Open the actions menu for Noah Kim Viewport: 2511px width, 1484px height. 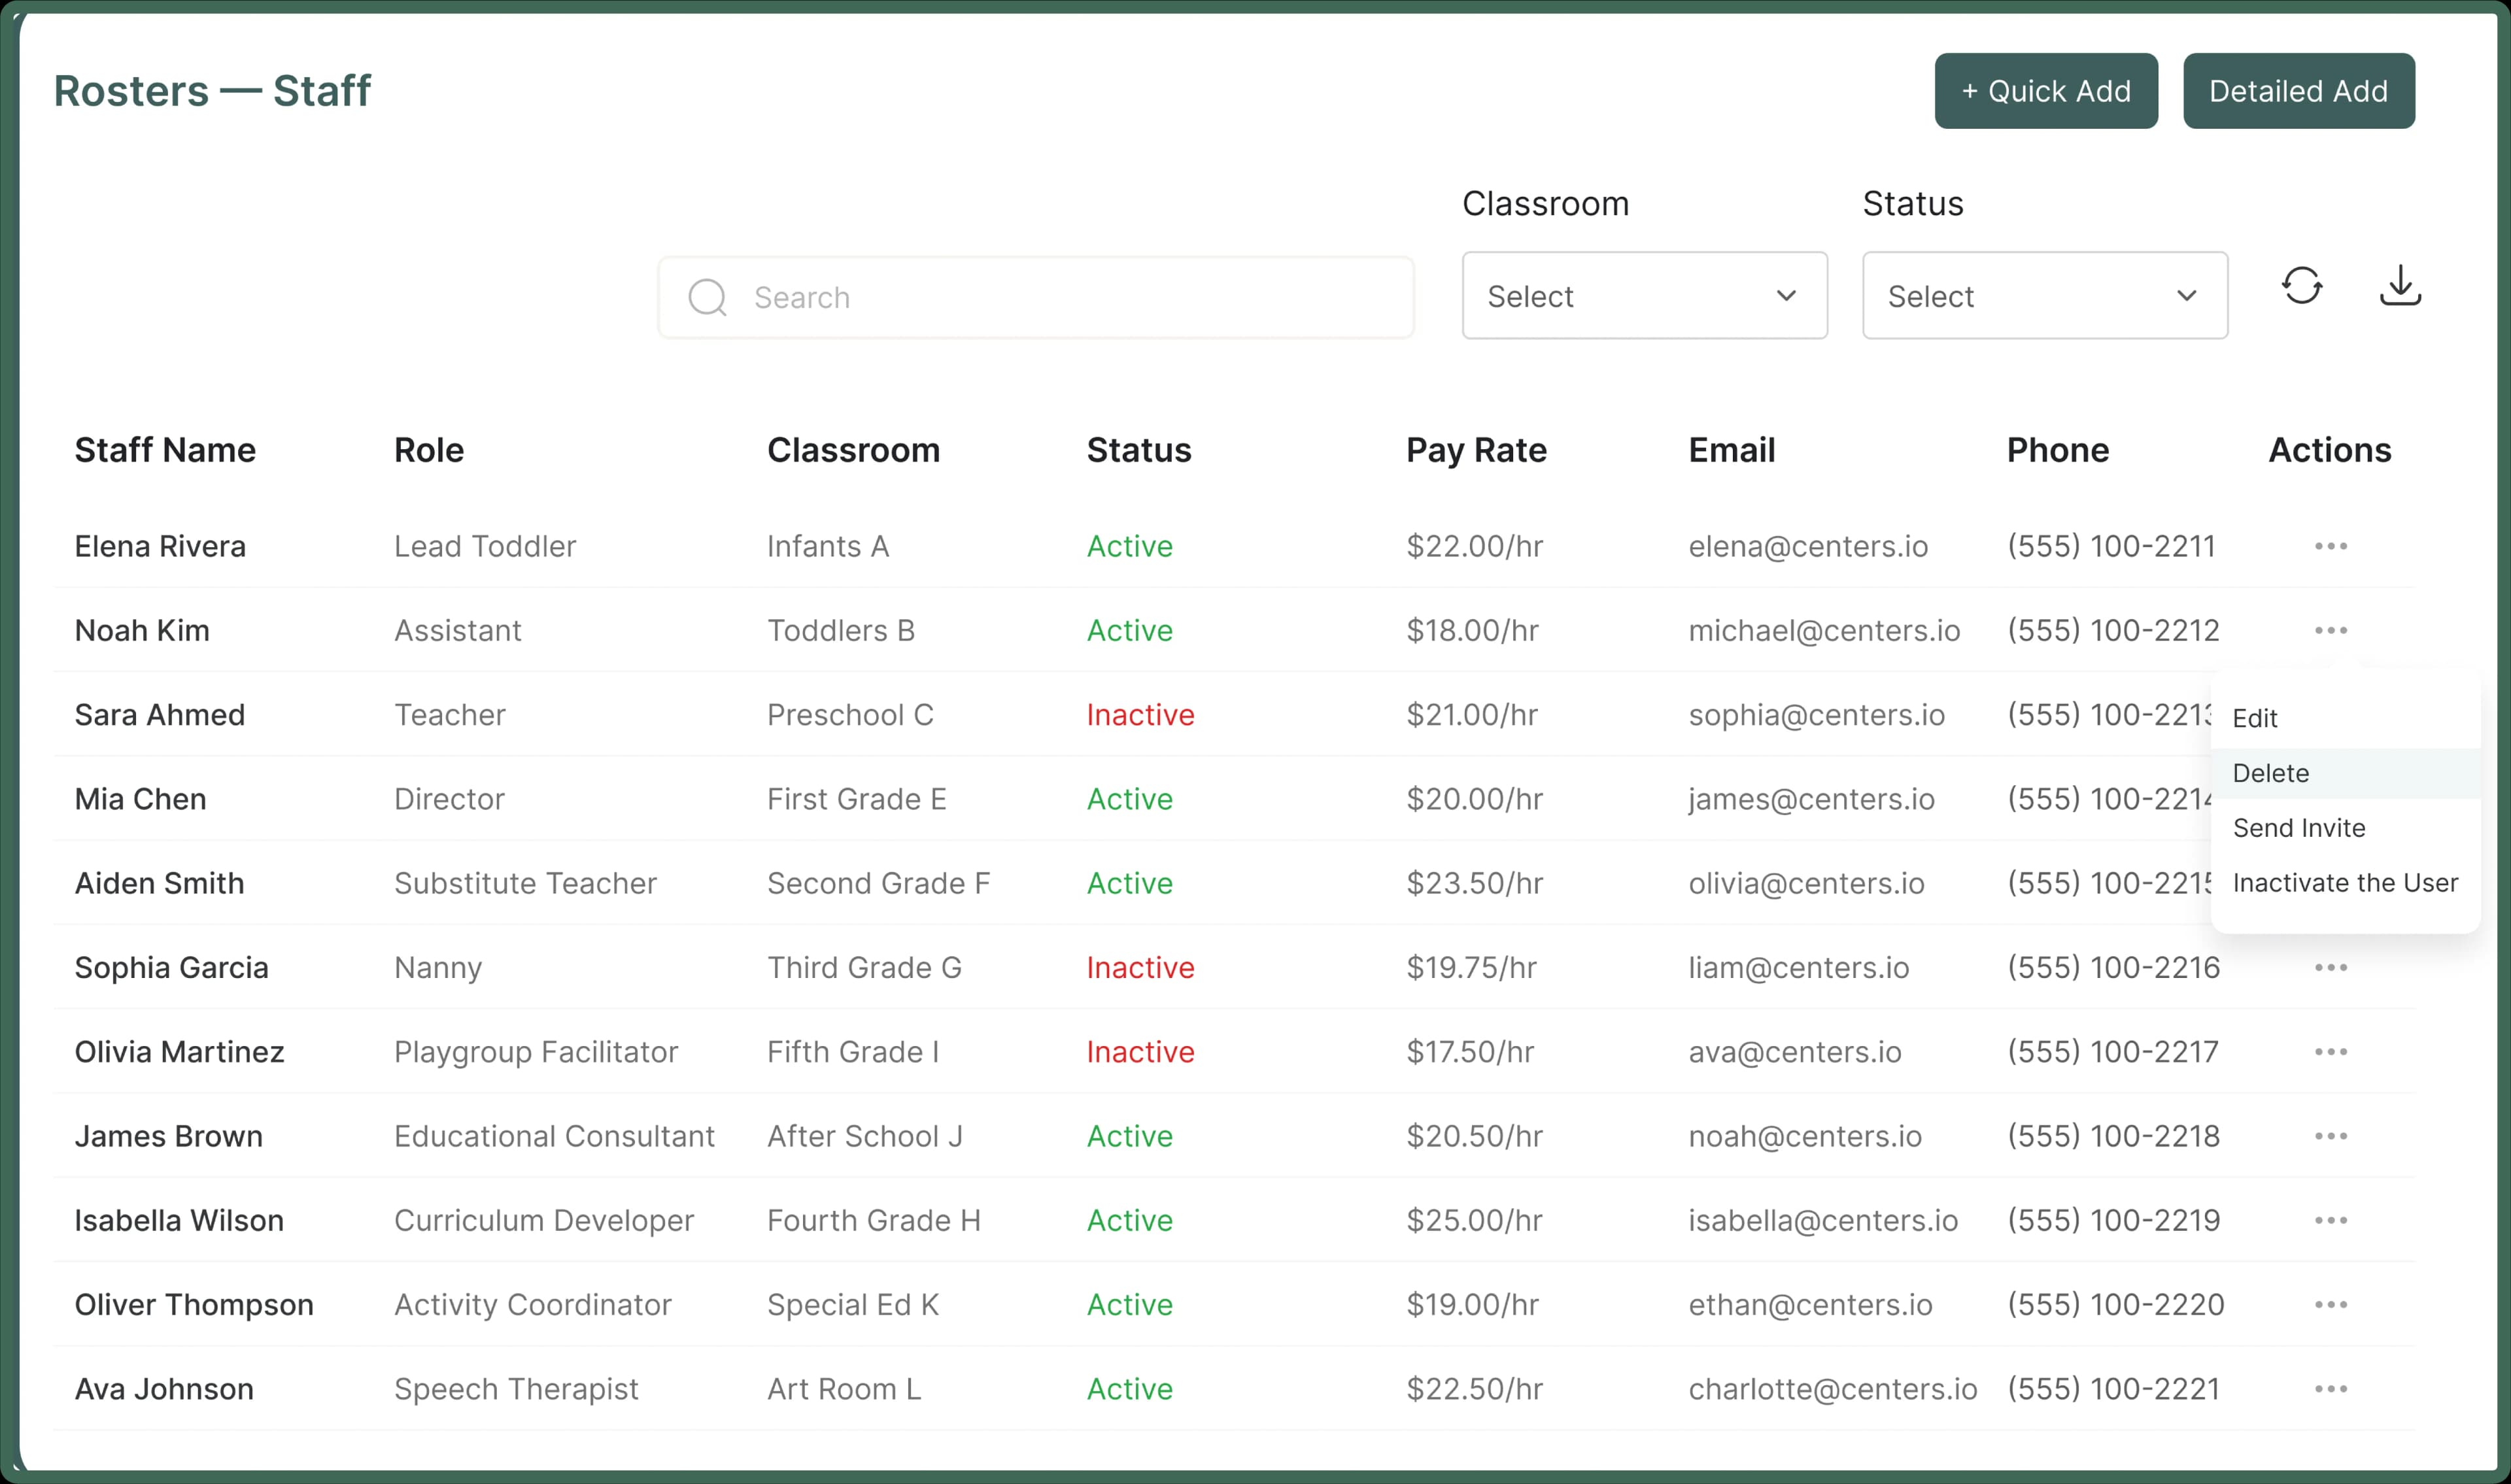2331,630
